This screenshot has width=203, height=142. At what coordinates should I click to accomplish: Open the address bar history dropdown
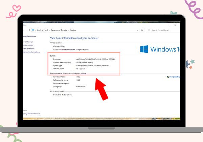click(x=137, y=30)
